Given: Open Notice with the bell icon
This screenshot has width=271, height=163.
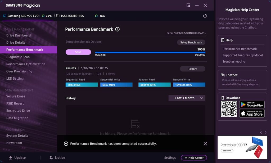Looking at the screenshot, I should 51,158.
